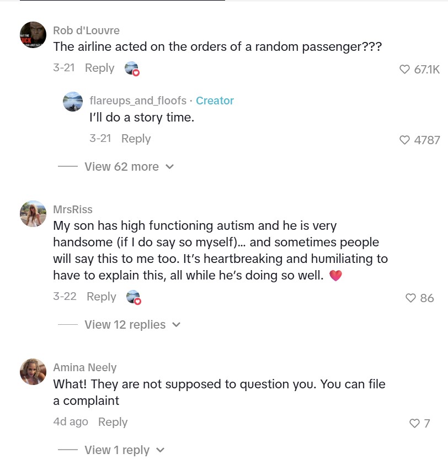Viewport: 448px width, 464px height.
Task: Like MrsRiss's comment about her son
Action: tap(411, 298)
